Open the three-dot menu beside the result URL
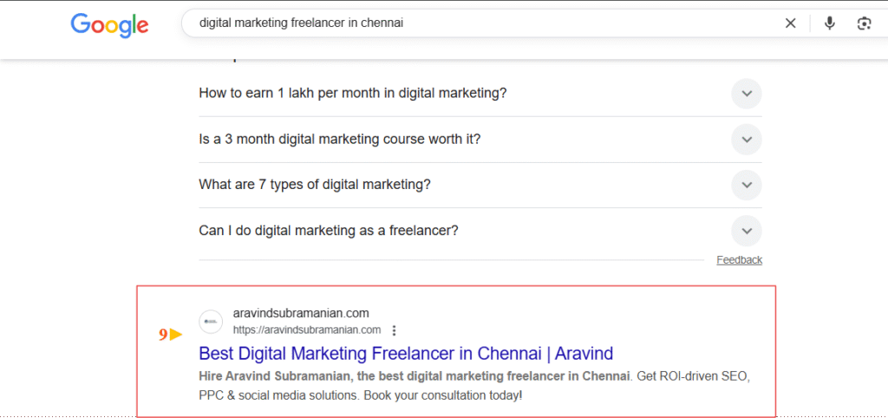888x418 pixels. (x=395, y=330)
